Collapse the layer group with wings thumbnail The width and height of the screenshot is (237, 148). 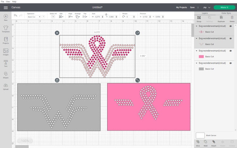[x=196, y=38]
